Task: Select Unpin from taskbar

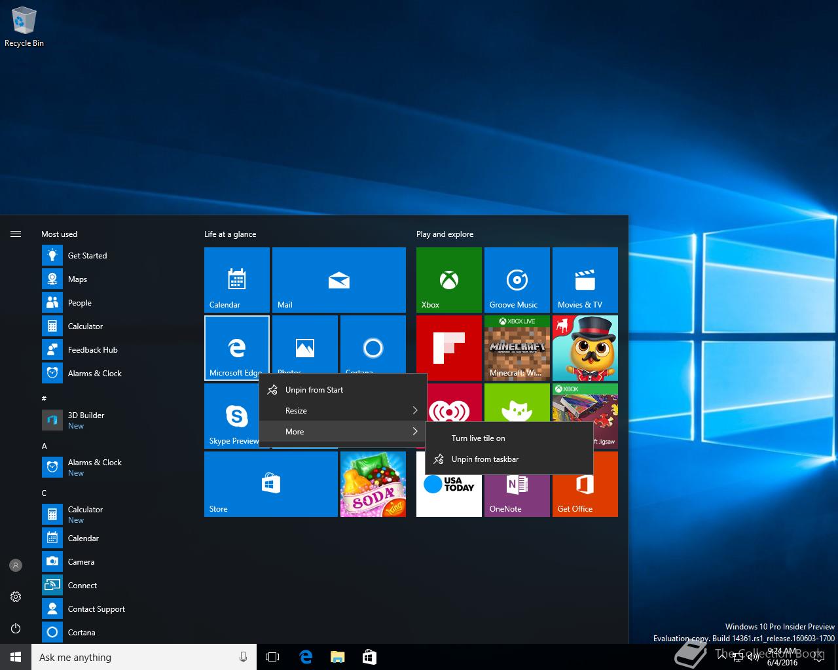Action: pyautogui.click(x=509, y=459)
